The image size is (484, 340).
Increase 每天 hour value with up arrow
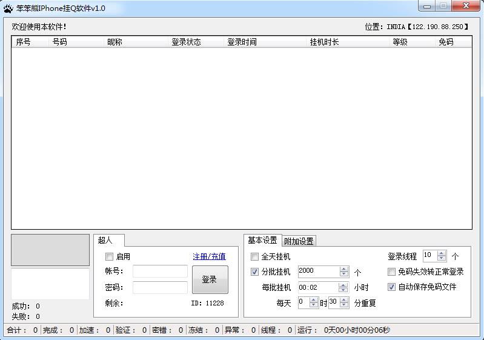click(x=313, y=300)
